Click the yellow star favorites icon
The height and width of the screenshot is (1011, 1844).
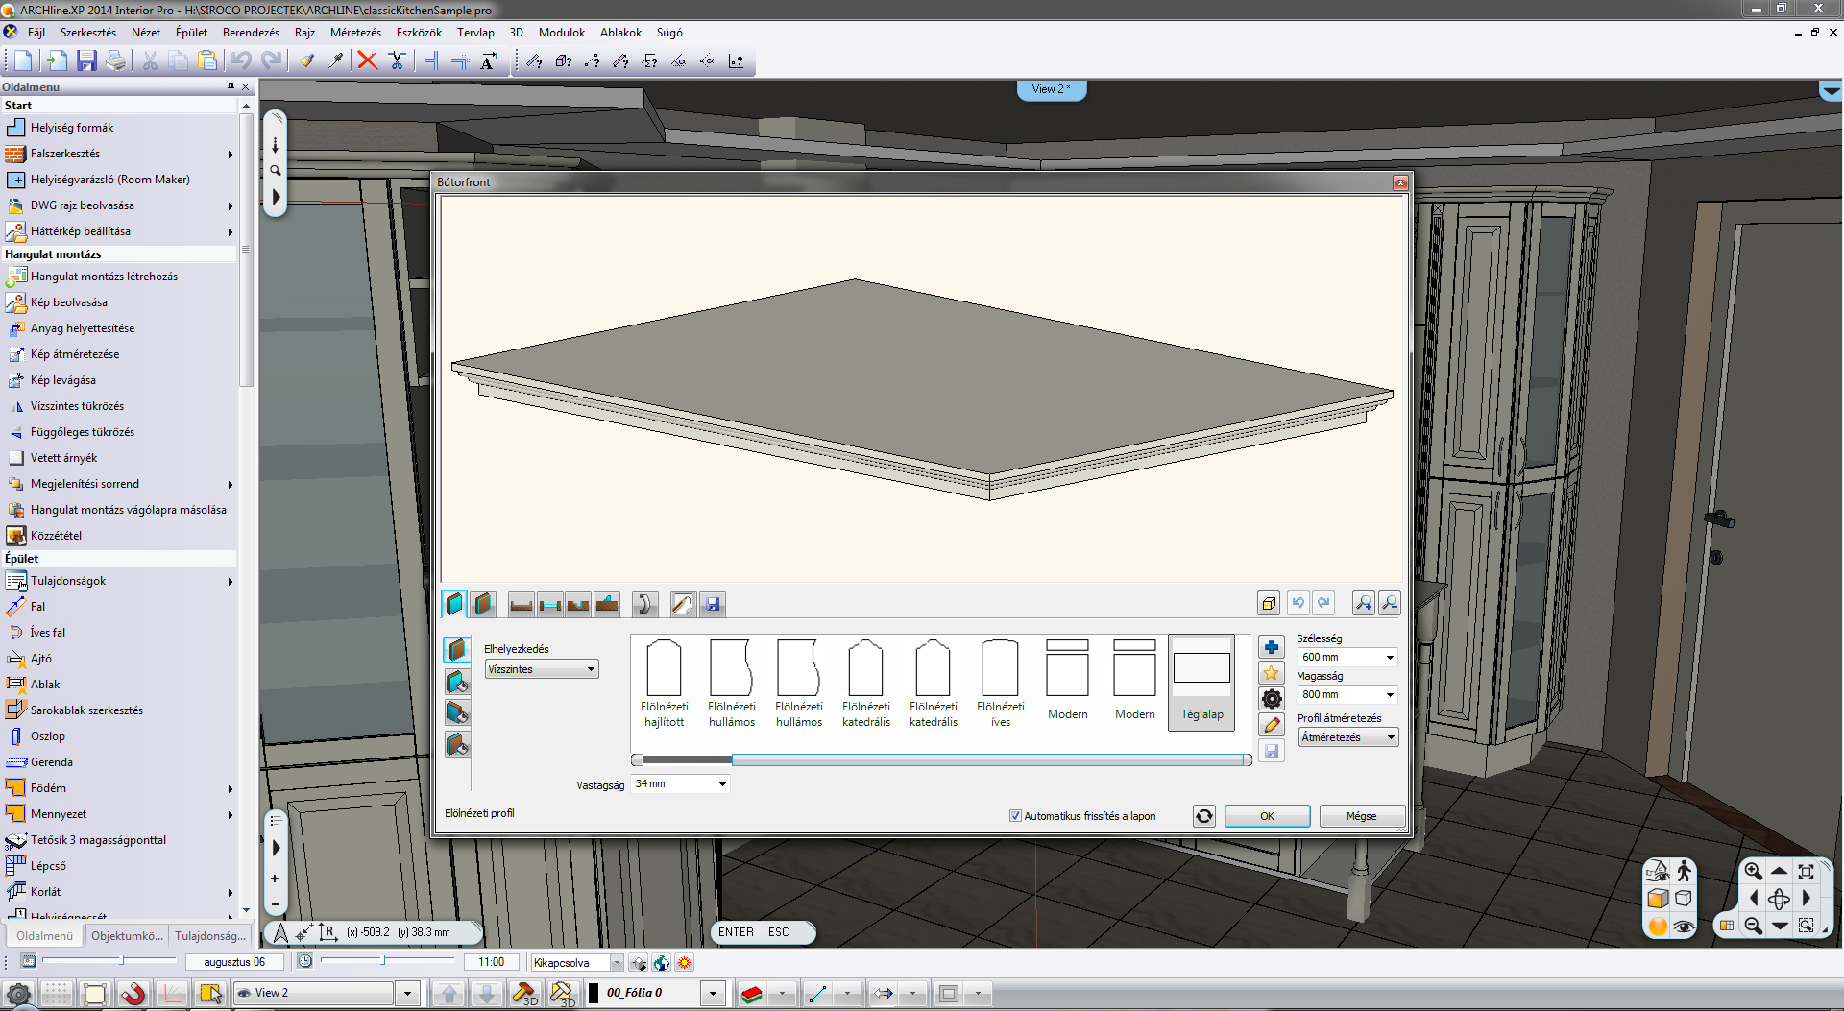[1272, 673]
